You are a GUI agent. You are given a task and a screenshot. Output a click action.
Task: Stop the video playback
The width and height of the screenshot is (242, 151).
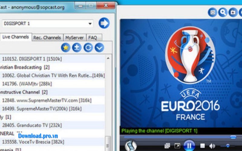tap(202, 146)
